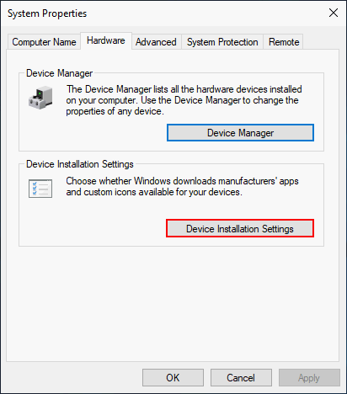
Task: Switch to the Computer Name tab
Action: [x=44, y=42]
